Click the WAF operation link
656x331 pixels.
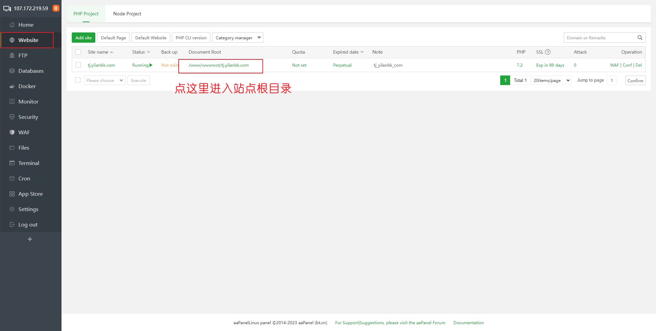click(614, 65)
